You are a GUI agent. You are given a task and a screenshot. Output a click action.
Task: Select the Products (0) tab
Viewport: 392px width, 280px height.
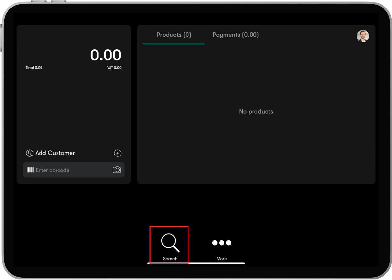[x=174, y=35]
